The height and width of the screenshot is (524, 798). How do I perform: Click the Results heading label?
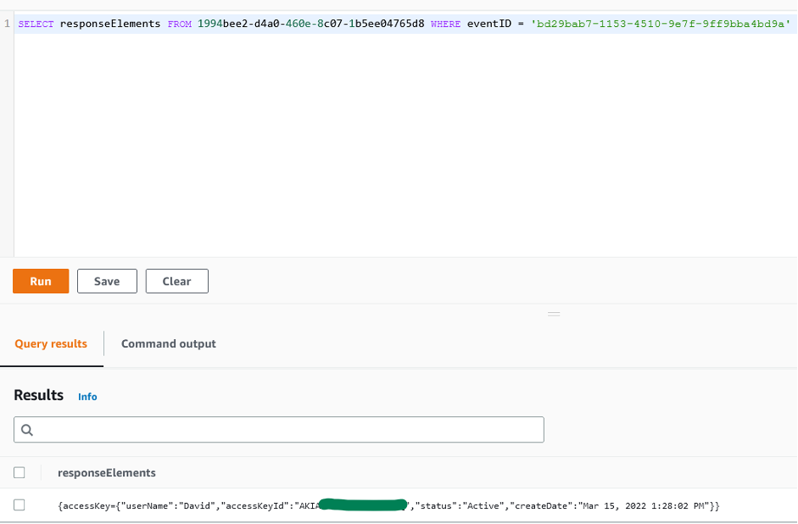coord(37,395)
